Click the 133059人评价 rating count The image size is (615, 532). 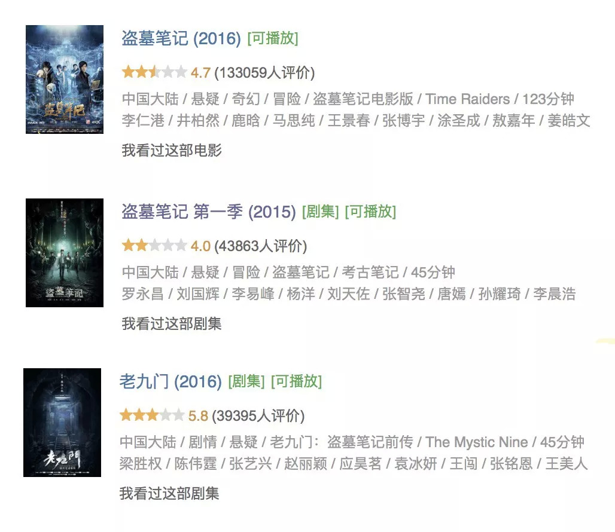[x=264, y=72]
